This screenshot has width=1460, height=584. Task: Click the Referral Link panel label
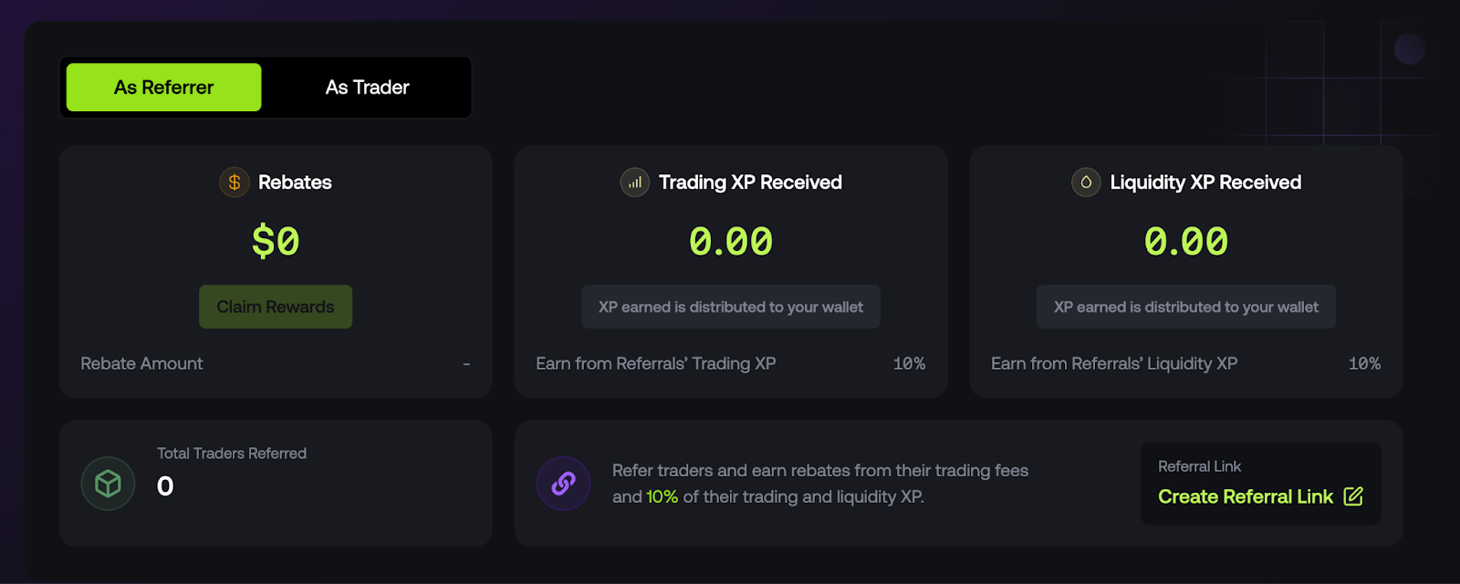[x=1201, y=465]
